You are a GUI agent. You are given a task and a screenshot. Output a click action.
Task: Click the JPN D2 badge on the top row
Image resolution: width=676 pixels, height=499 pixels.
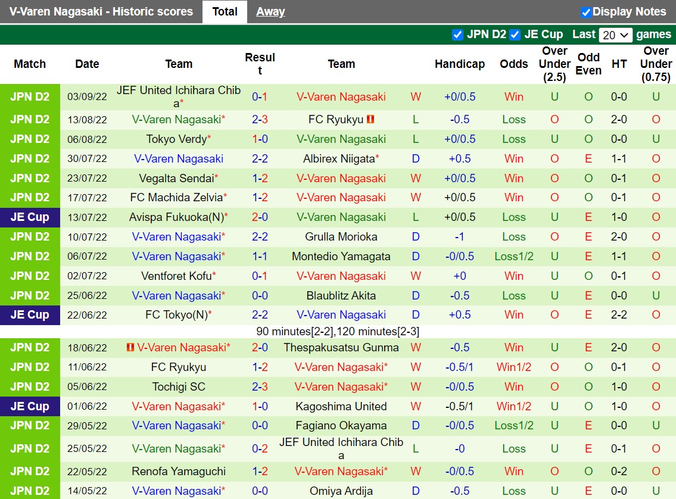[30, 96]
